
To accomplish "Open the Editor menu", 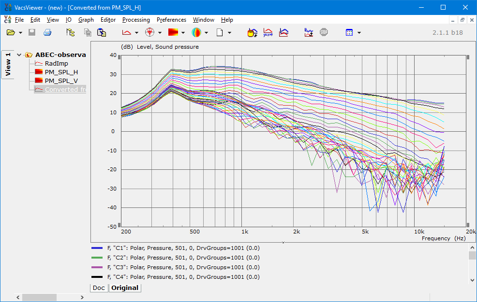I will point(108,20).
